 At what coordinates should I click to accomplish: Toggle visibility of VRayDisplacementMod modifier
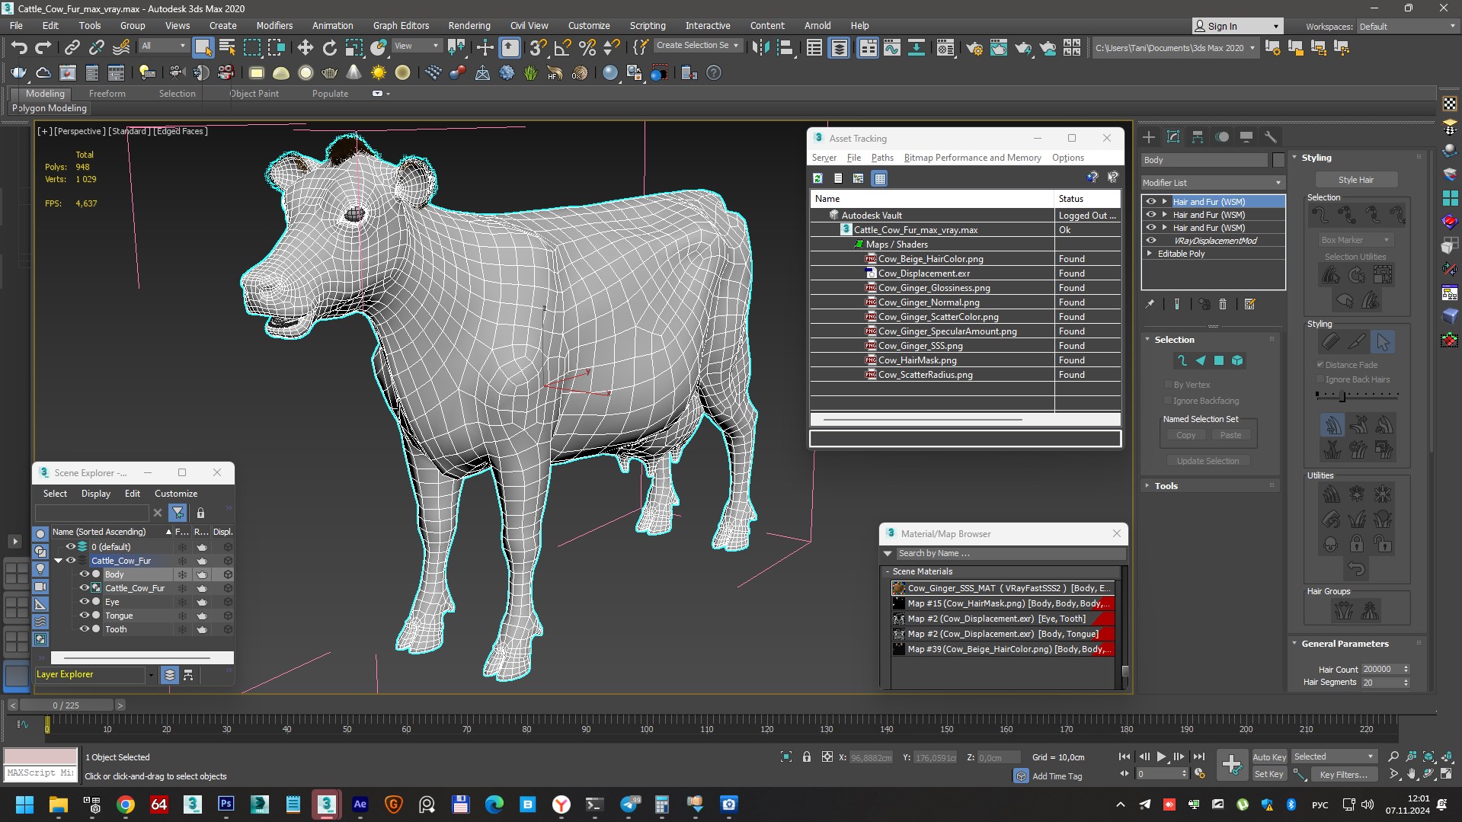click(x=1151, y=241)
